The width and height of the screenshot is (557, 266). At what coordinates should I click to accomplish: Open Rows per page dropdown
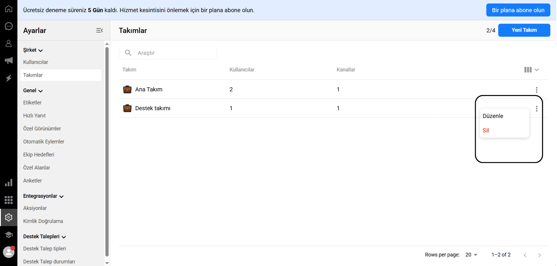tap(471, 255)
